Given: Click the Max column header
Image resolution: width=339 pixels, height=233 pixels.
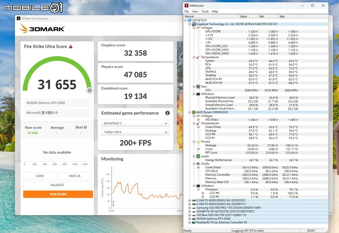Looking at the screenshot, I should click(x=288, y=16).
